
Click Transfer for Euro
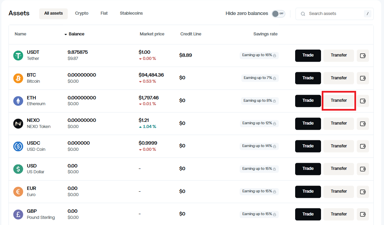339,192
